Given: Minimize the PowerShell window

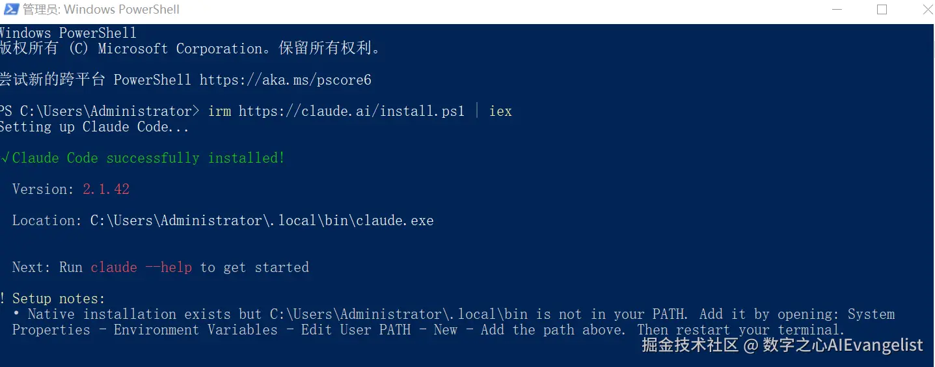Looking at the screenshot, I should (836, 10).
